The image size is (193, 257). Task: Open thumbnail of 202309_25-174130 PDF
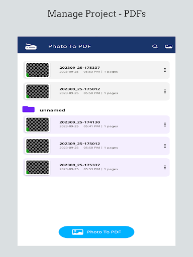point(37,124)
